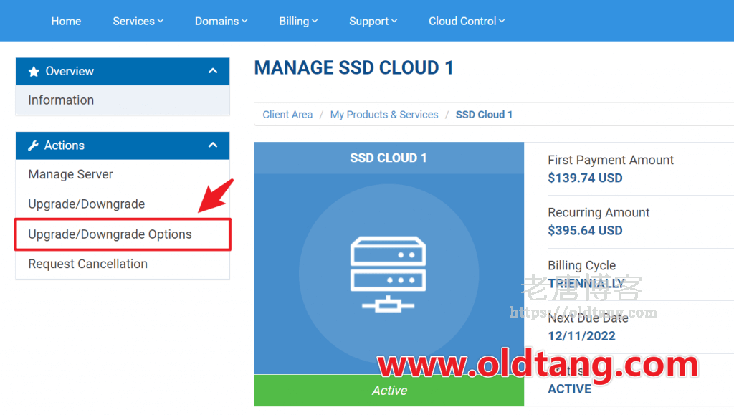
Task: Collapse the Overview panel chevron
Action: [212, 71]
